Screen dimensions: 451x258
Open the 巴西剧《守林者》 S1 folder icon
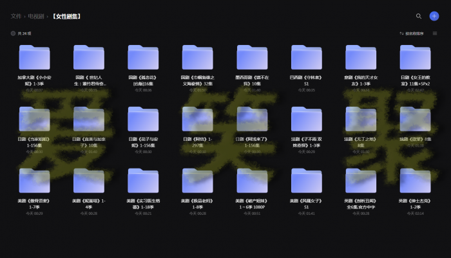click(306, 57)
